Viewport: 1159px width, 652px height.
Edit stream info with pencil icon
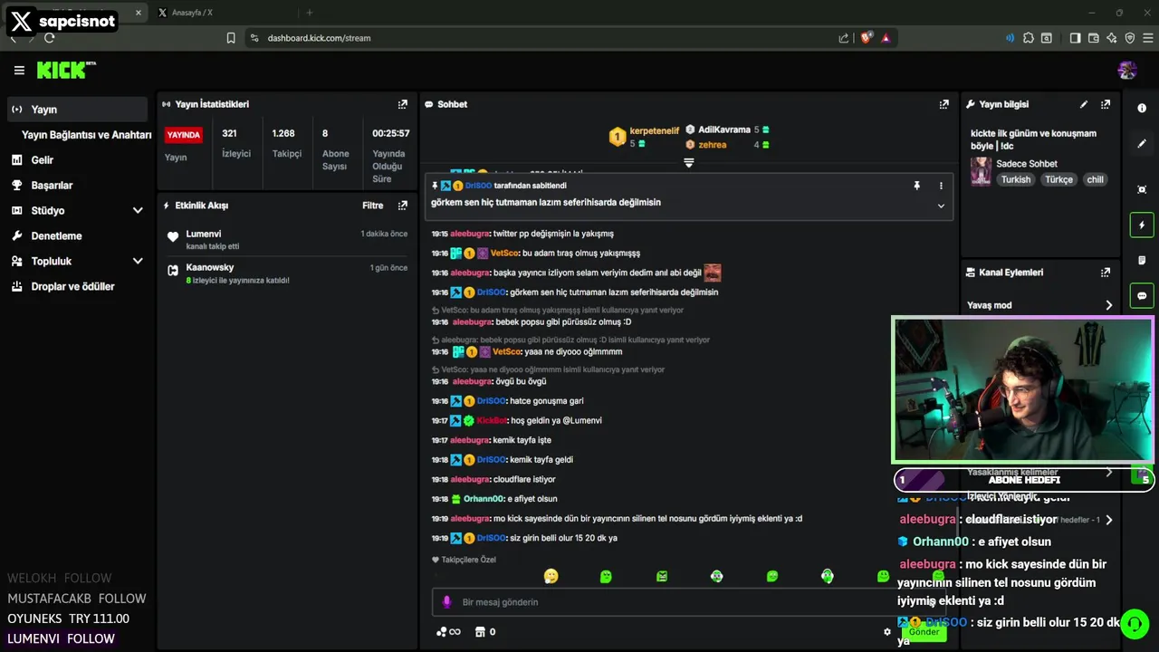(1084, 104)
